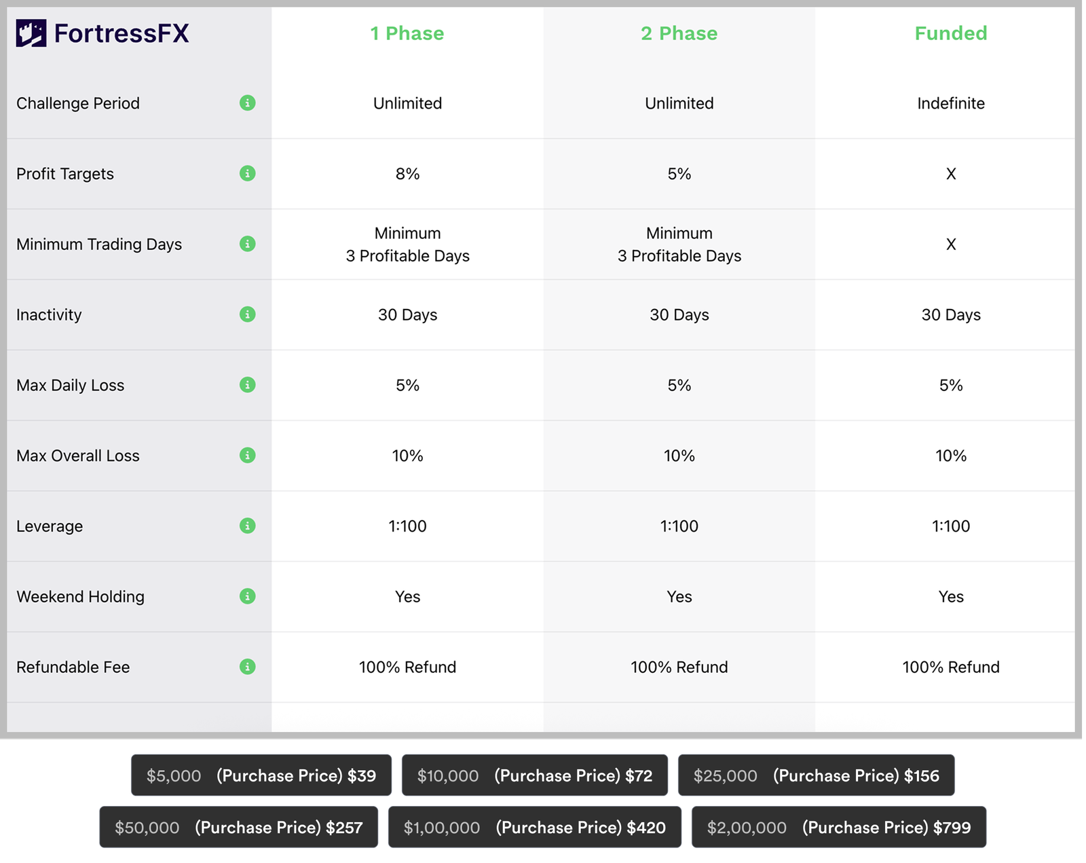This screenshot has height=863, width=1086.
Task: Click the FortressFX castle logo icon
Action: [x=31, y=33]
